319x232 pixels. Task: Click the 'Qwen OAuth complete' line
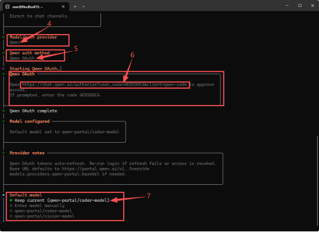pos(33,111)
